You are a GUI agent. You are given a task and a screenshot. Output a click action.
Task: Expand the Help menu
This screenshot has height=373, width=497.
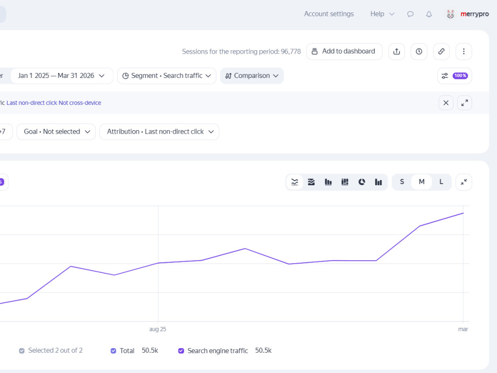point(382,14)
